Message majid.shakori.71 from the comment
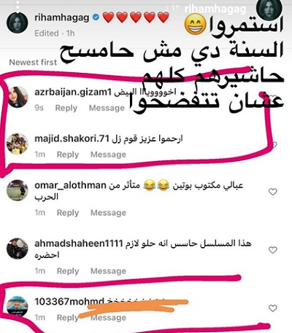This screenshot has height=333, width=292. 108,154
